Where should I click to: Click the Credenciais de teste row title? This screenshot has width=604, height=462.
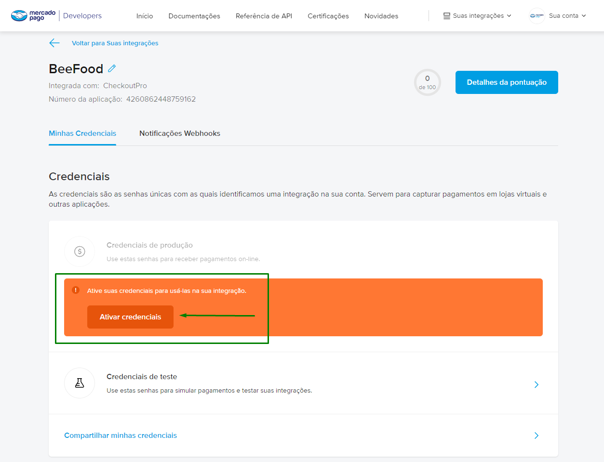point(142,377)
